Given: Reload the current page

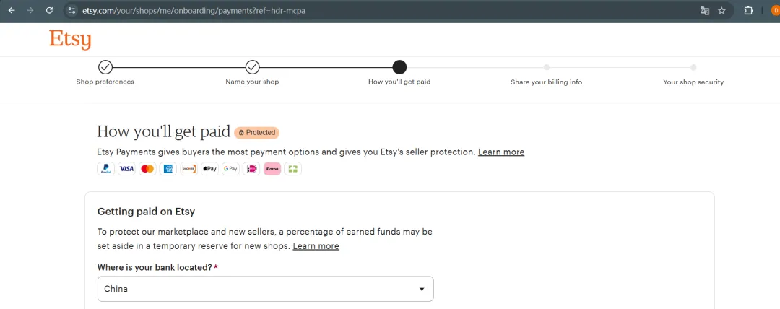Looking at the screenshot, I should pos(49,11).
